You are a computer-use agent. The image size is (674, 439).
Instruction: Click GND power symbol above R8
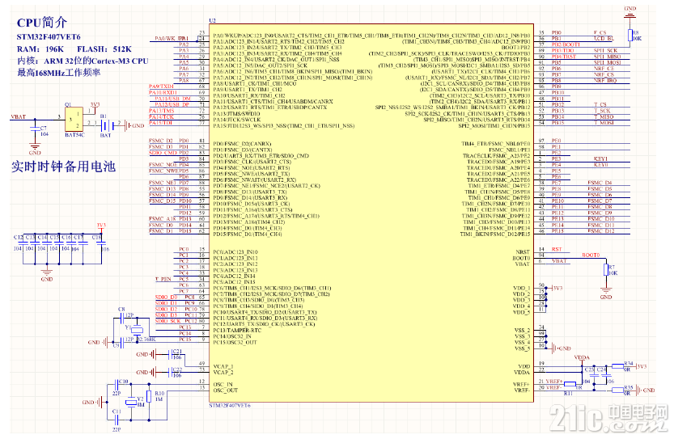pos(630,12)
